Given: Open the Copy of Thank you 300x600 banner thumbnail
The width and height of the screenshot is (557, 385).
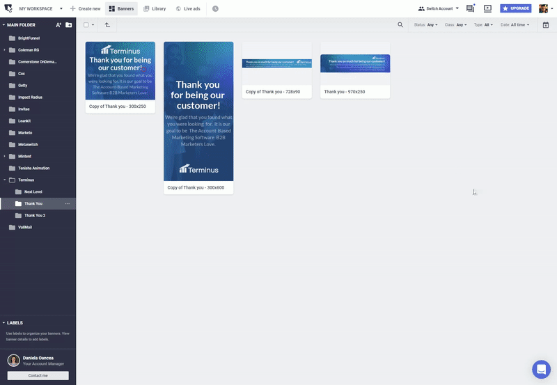Looking at the screenshot, I should click(x=198, y=111).
